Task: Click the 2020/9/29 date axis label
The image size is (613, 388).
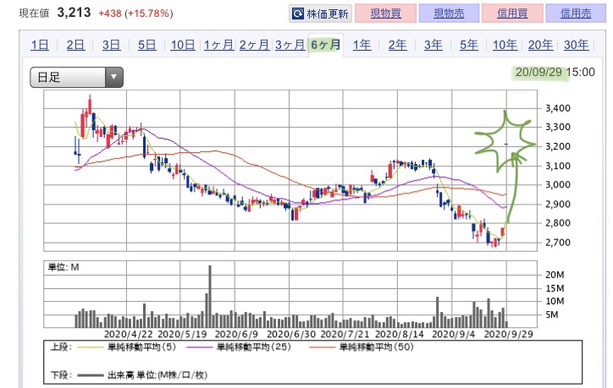Action: point(508,334)
